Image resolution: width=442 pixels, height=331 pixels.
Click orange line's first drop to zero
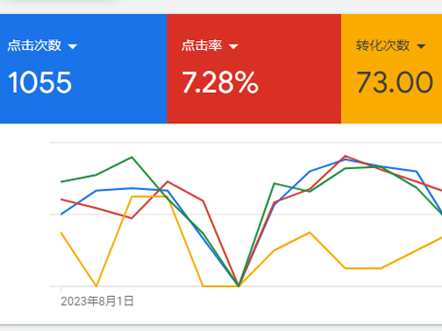[96, 286]
